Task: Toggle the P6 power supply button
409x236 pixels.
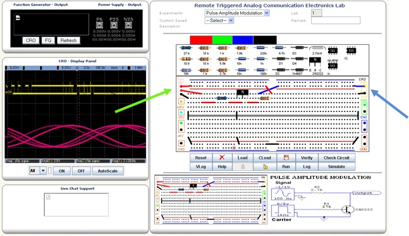Action: 99,25
